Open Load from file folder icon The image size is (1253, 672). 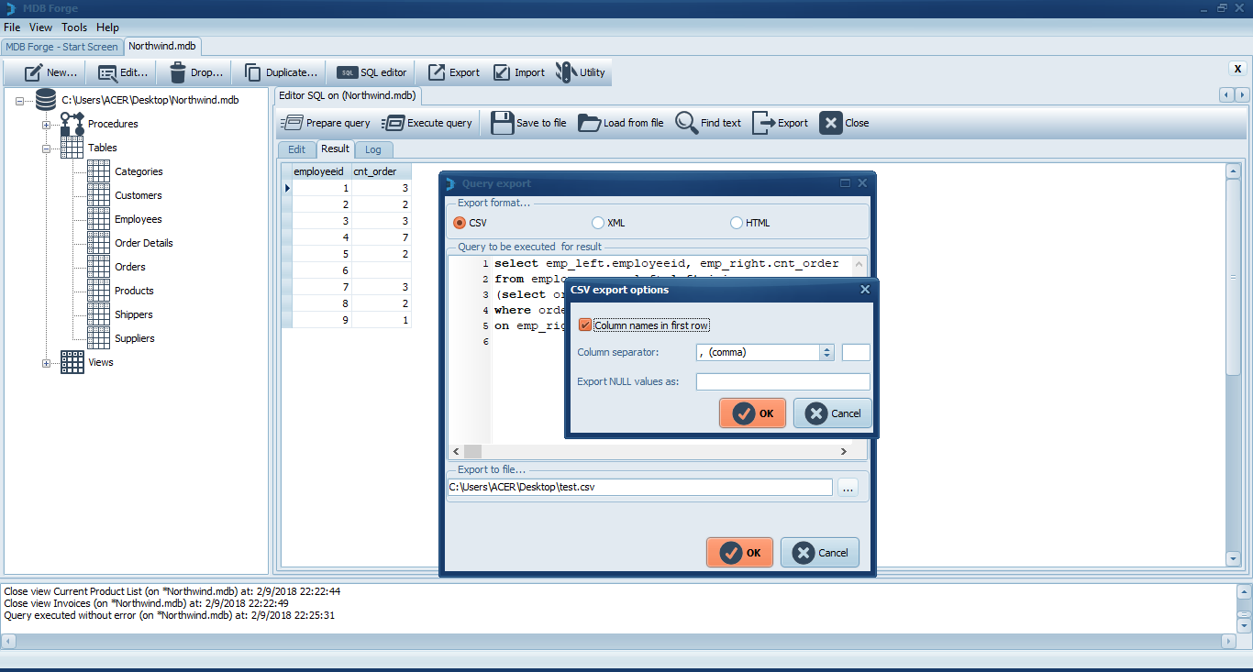[x=589, y=123]
